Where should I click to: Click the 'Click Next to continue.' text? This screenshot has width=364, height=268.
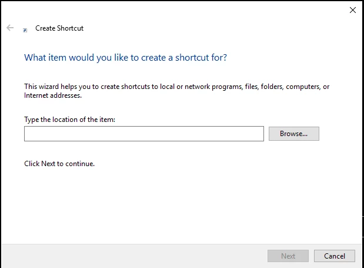click(59, 164)
